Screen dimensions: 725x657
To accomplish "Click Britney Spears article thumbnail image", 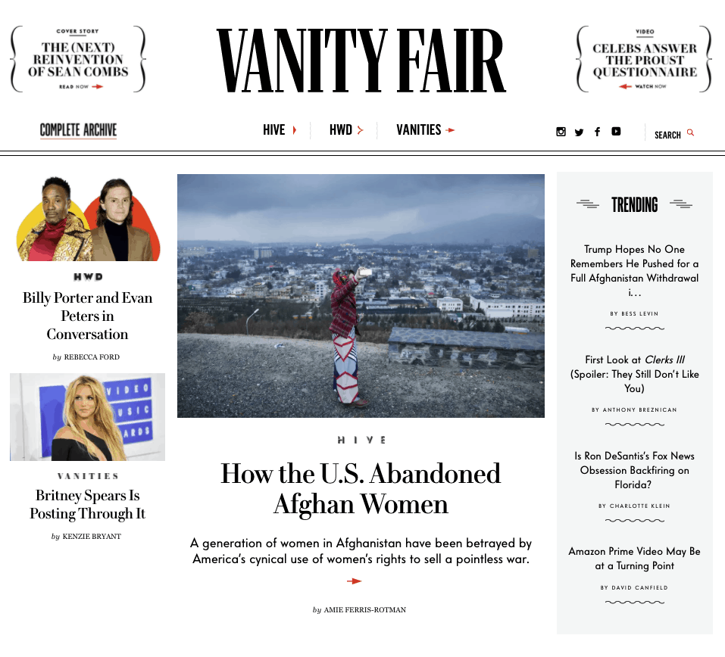I will tap(87, 417).
